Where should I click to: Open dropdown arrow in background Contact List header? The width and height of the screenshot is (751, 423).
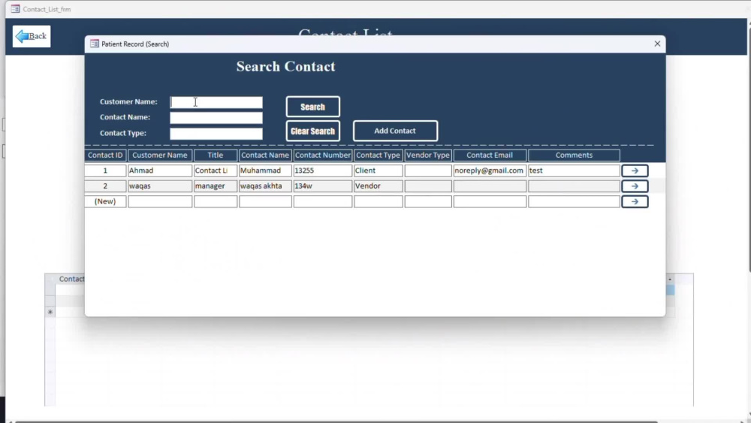click(670, 279)
